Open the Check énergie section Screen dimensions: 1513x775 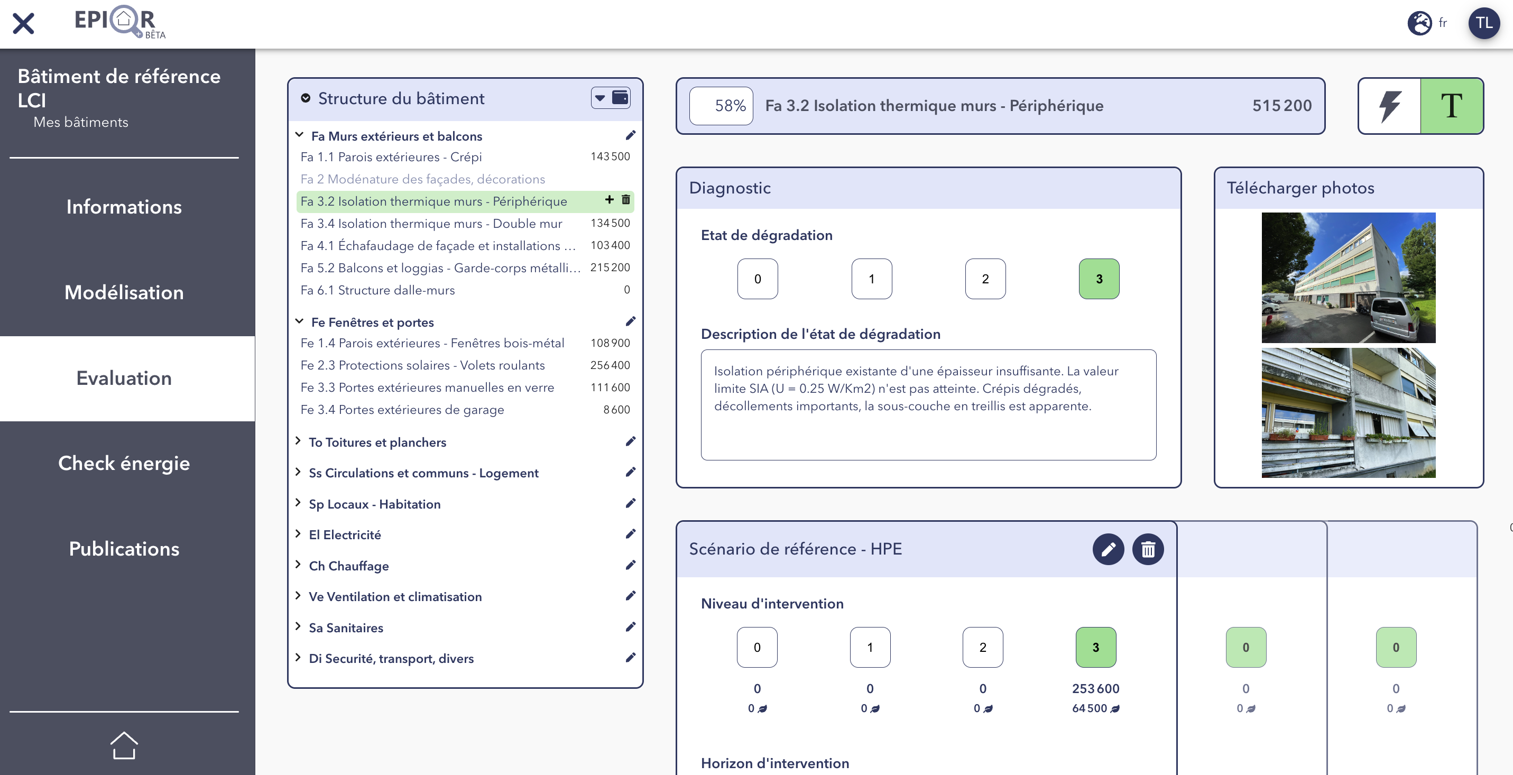[124, 463]
